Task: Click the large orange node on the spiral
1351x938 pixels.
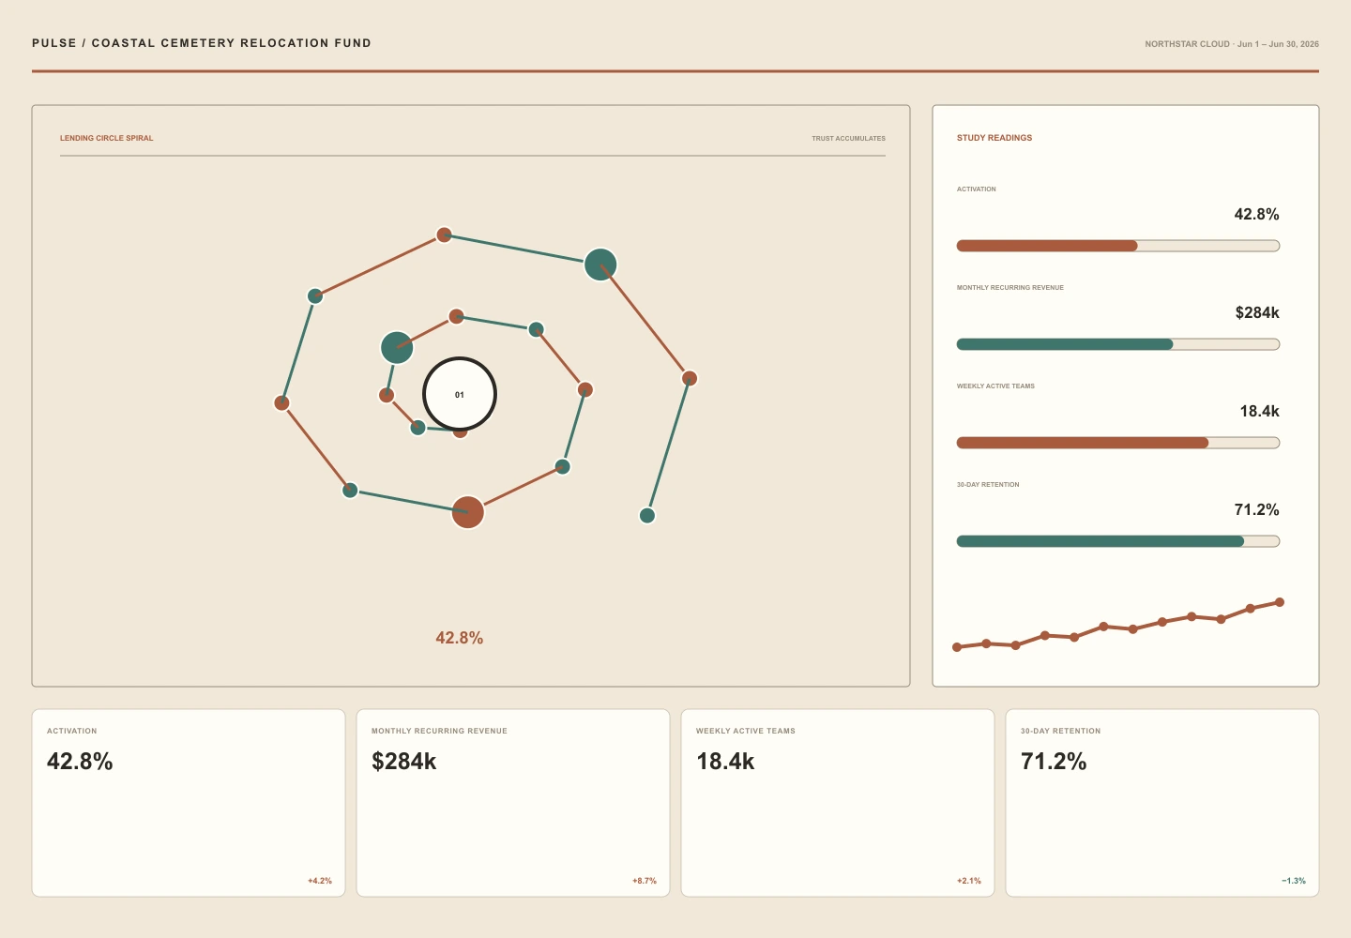Action: pos(468,512)
